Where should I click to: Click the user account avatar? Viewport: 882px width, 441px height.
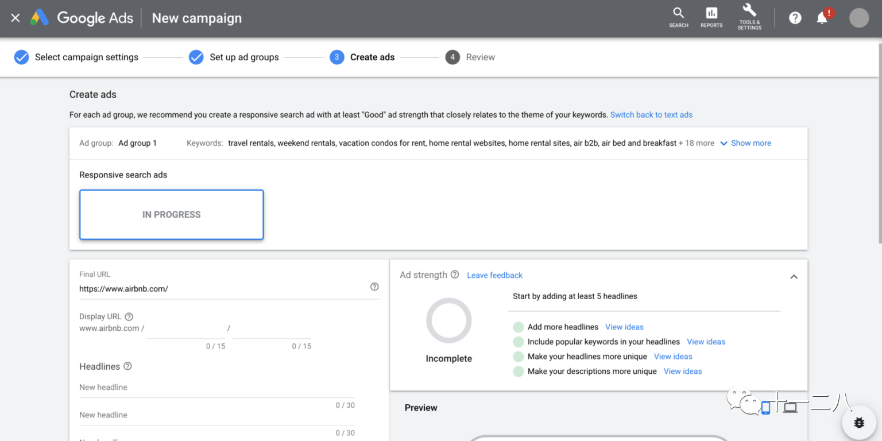click(x=858, y=18)
